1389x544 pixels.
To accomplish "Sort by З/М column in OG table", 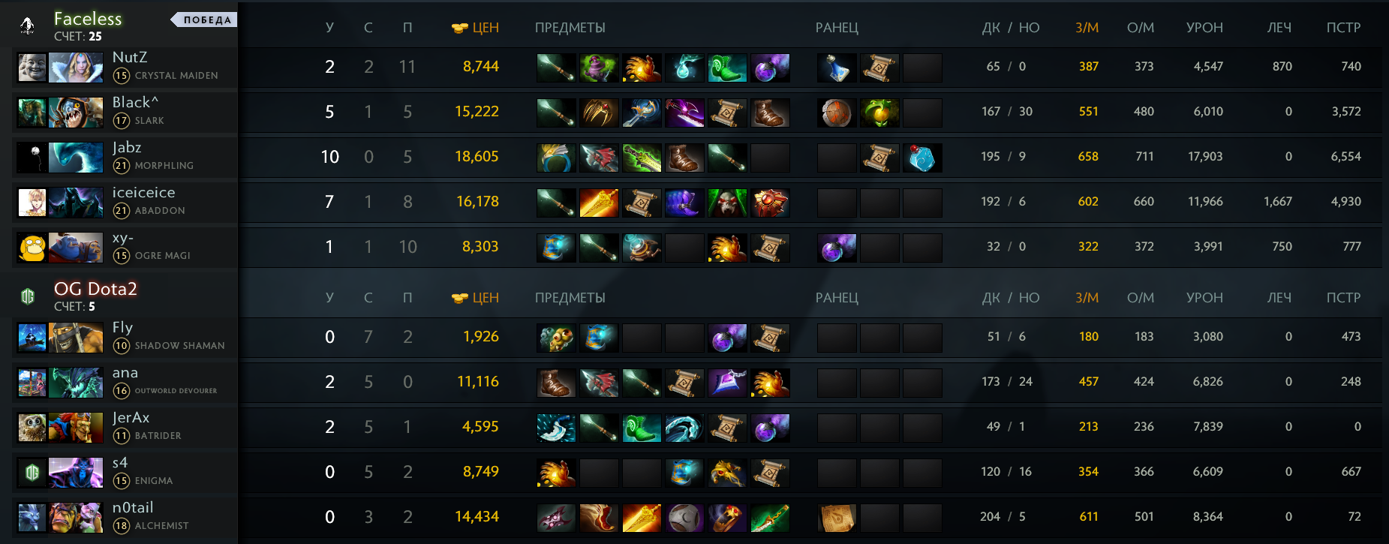I will coord(1087,298).
